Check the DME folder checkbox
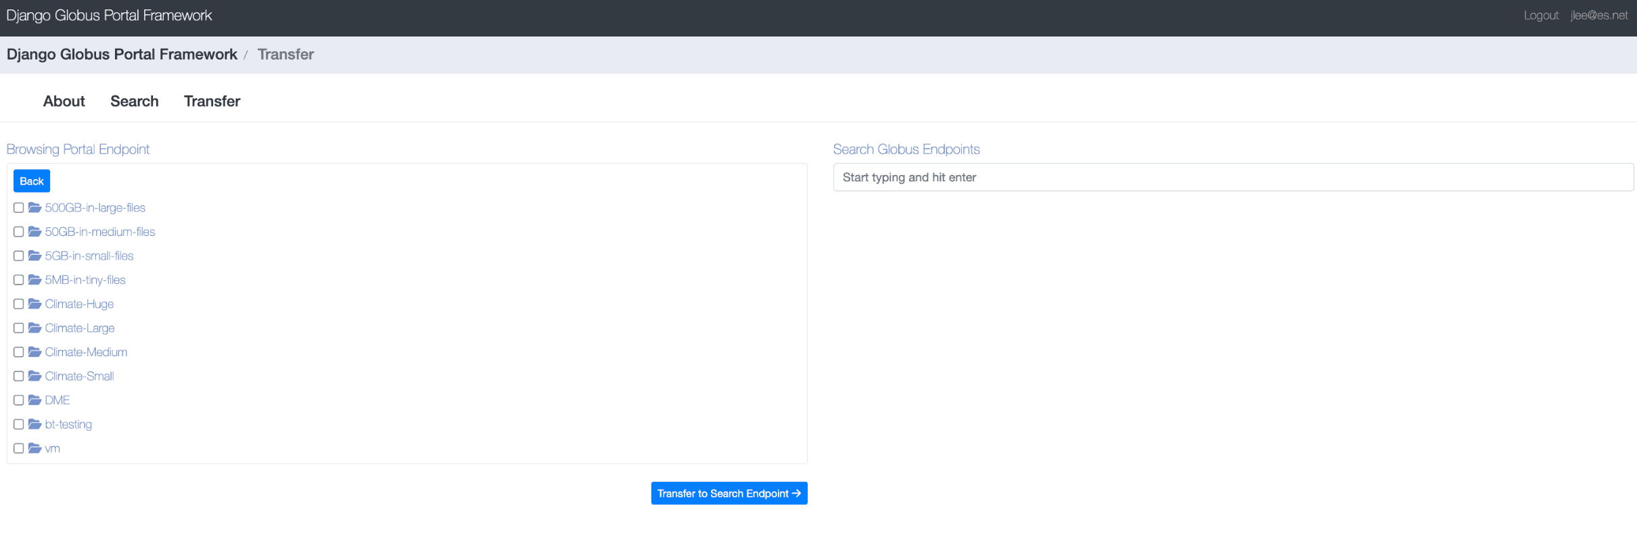This screenshot has height=538, width=1637. tap(19, 400)
